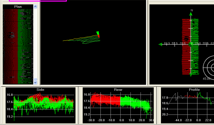The height and width of the screenshot is (125, 214).
Task: Click the green south arrow below the swath
Action: (191, 75)
